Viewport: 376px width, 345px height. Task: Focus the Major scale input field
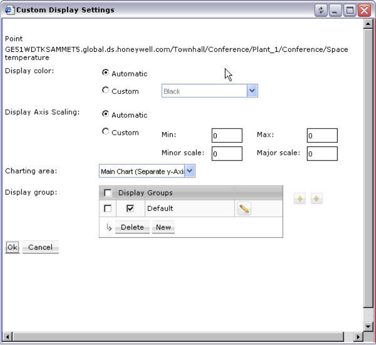[x=322, y=153]
